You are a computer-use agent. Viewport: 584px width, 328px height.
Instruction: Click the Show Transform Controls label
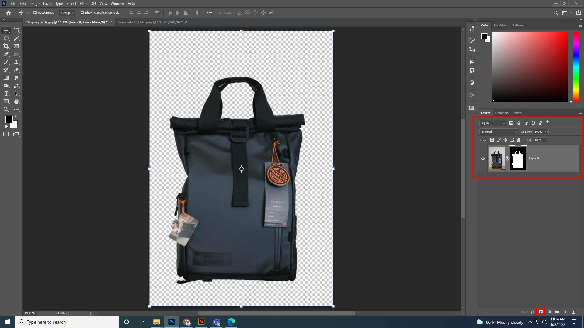click(102, 12)
